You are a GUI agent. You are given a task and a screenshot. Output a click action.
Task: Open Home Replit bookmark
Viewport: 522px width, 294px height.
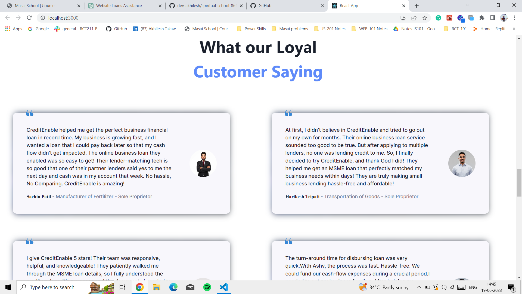point(489,29)
